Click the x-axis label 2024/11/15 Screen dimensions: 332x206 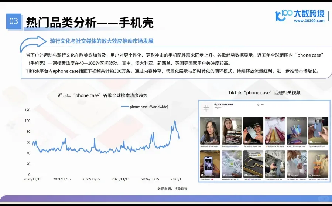[150, 179]
